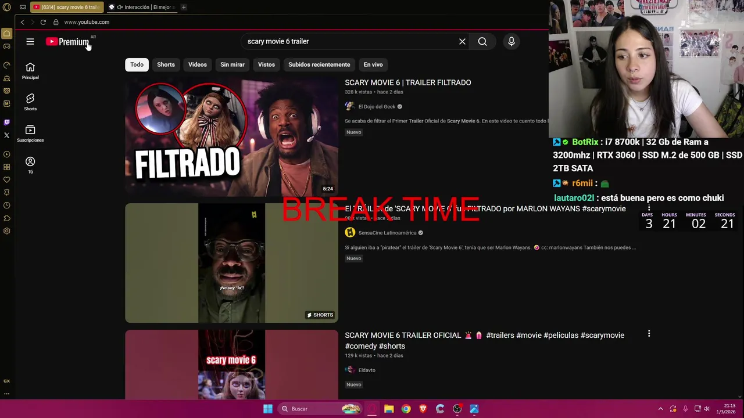Select the Todo filter chip
Screen dimensions: 744x418
(x=137, y=64)
